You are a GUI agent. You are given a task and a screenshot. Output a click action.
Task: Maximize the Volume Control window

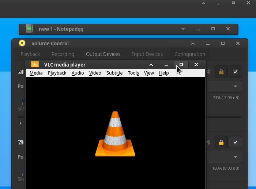(x=223, y=44)
